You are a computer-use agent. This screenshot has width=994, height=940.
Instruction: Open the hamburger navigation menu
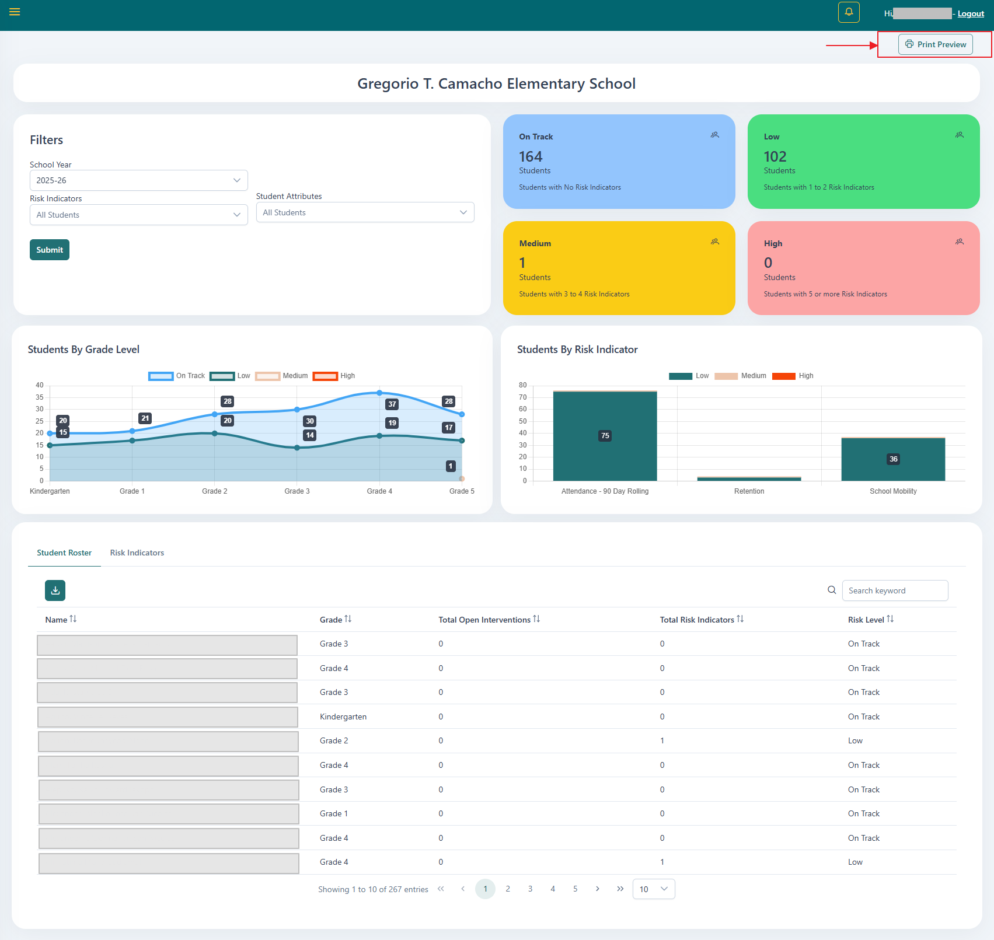click(15, 12)
